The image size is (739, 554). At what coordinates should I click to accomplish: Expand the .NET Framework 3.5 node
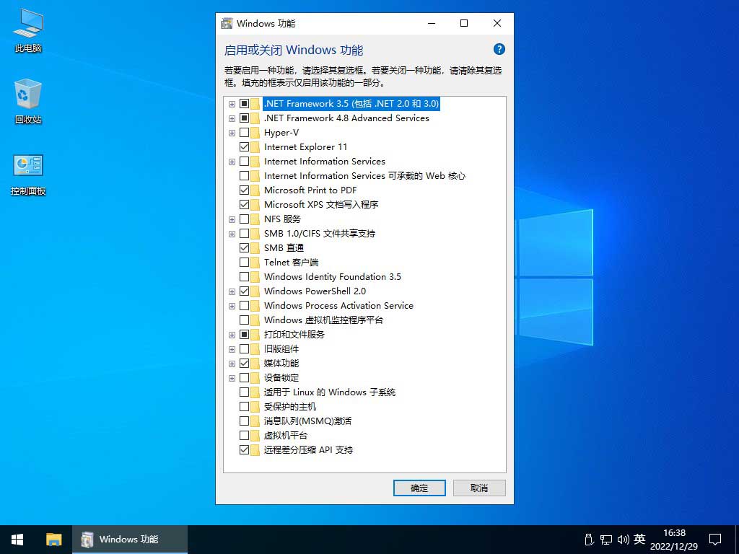coord(232,103)
